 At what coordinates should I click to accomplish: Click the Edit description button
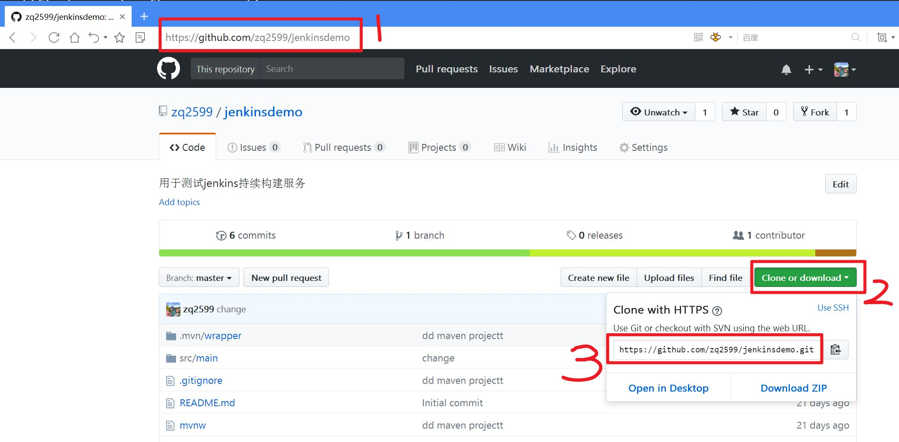coord(840,184)
